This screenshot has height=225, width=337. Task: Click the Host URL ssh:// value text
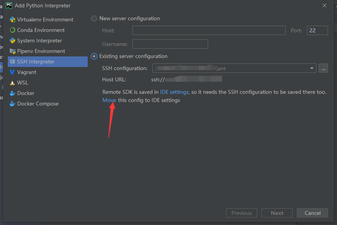[x=186, y=79]
